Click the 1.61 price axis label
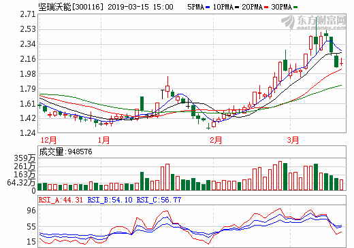The height and width of the screenshot is (248, 354). (x=28, y=104)
